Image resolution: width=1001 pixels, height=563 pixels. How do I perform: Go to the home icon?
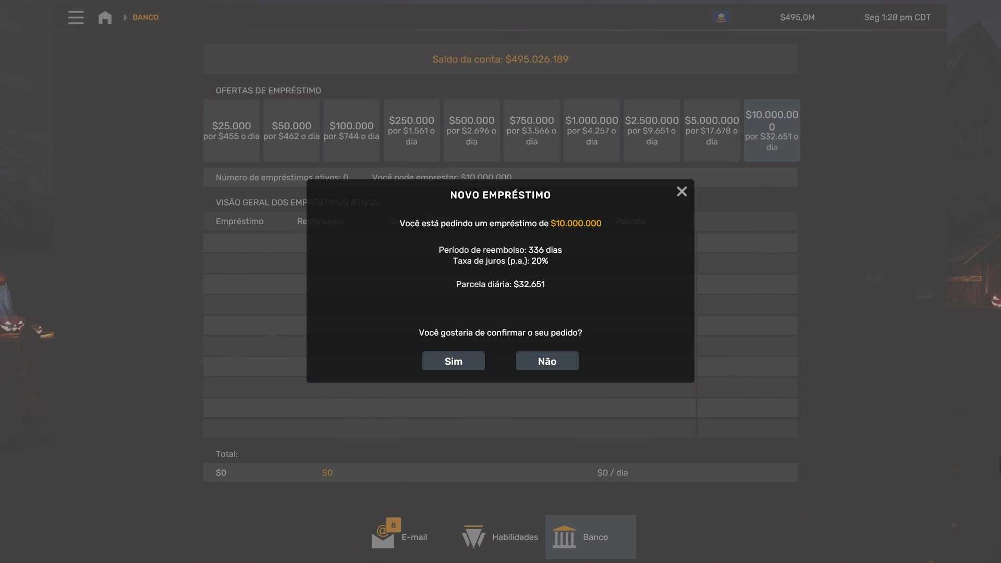click(105, 17)
